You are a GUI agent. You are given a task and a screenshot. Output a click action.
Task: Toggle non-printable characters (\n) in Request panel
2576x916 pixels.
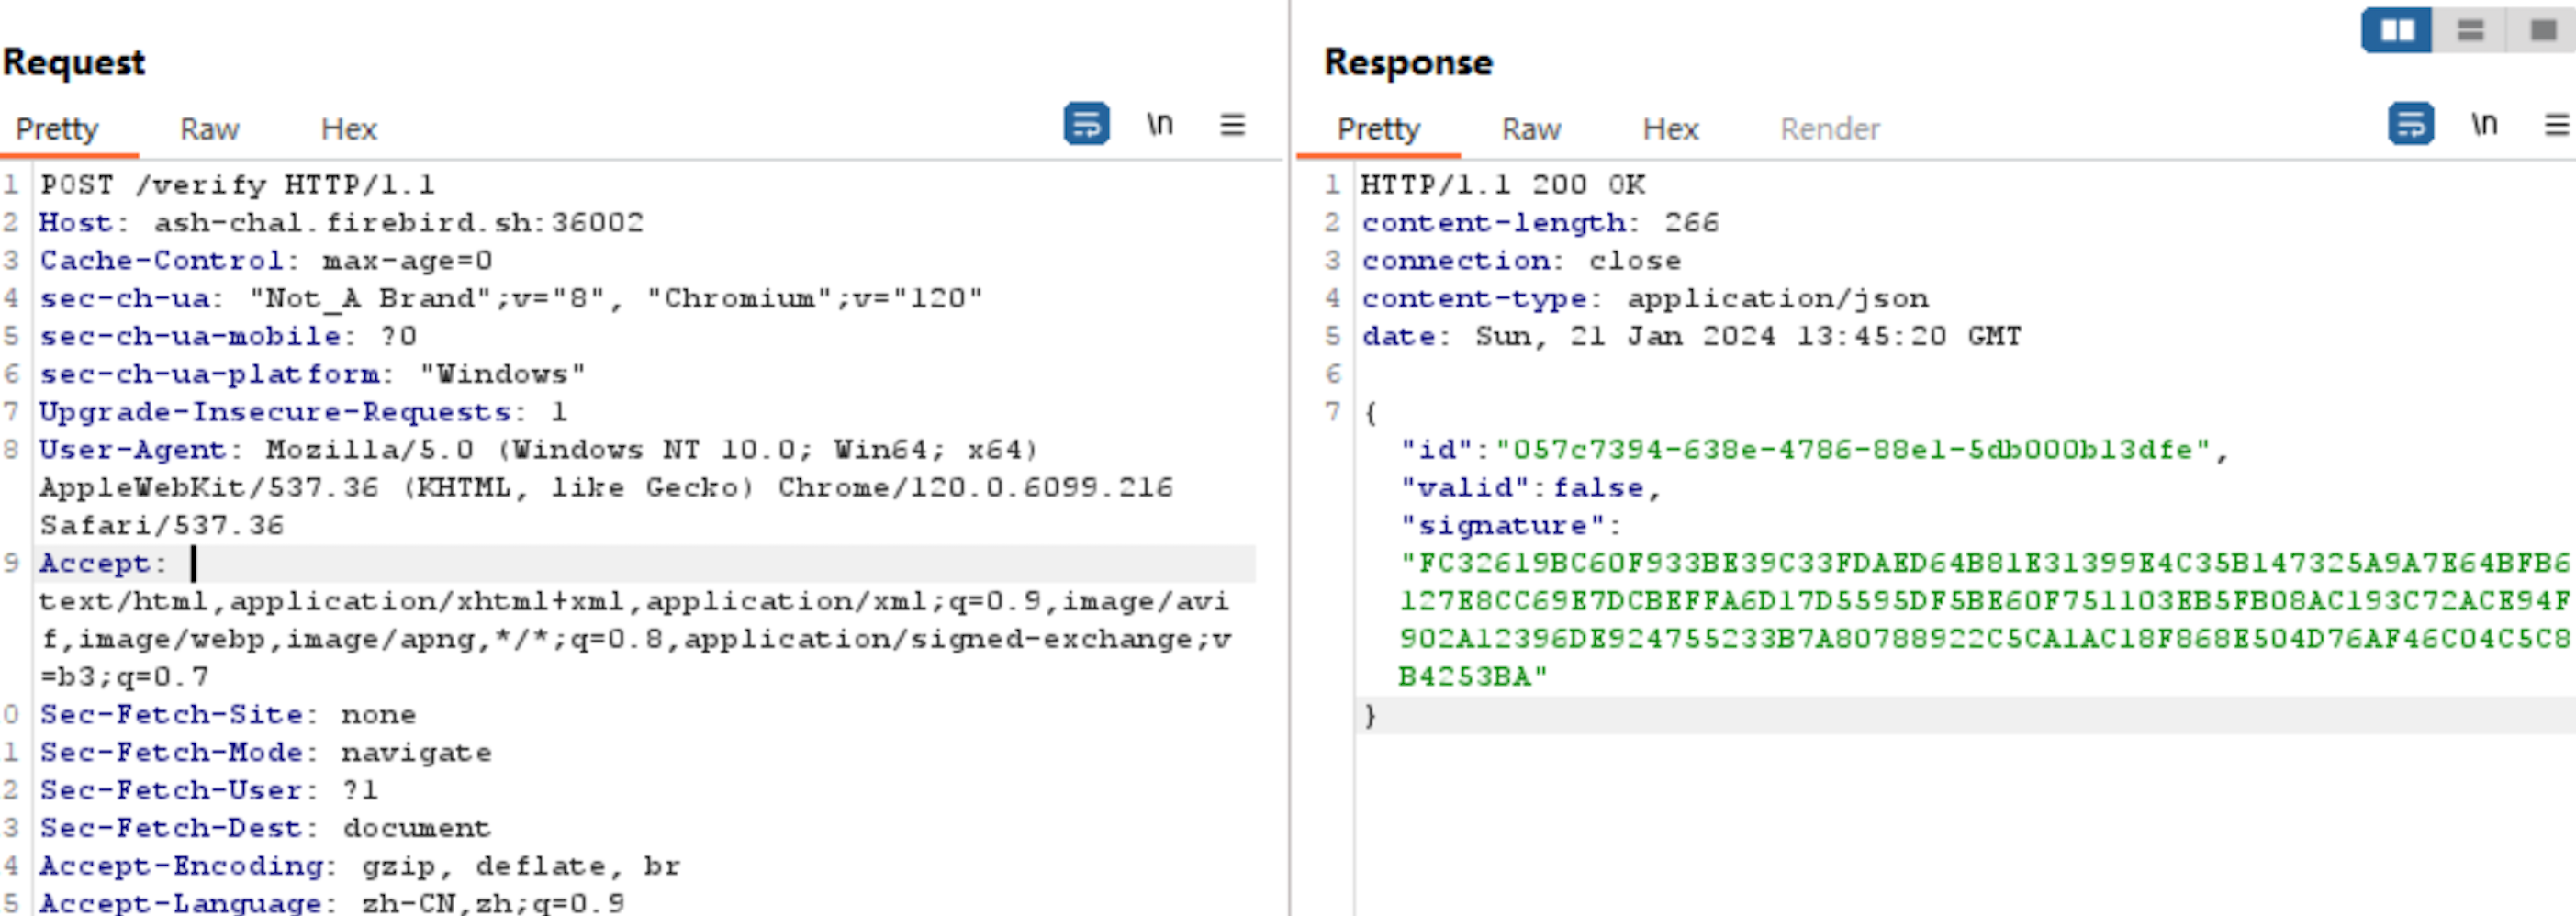pyautogui.click(x=1159, y=125)
